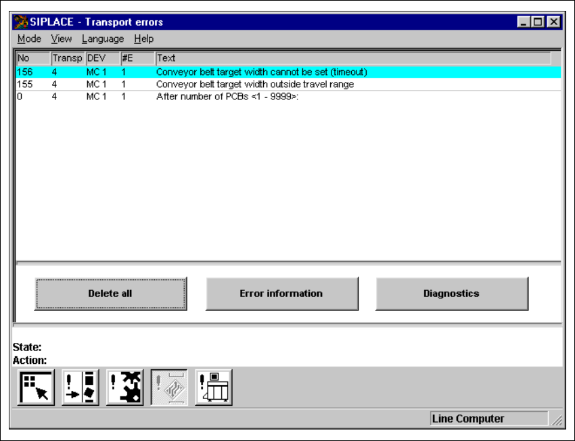Click the Delete all button
575x441 pixels.
pyautogui.click(x=110, y=294)
